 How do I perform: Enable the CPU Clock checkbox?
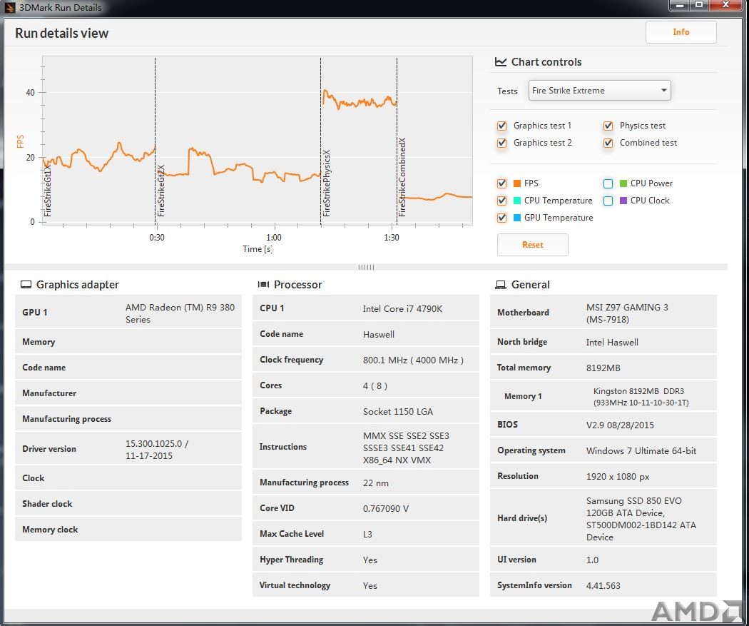coord(608,201)
